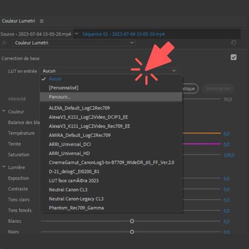
Task: Select AlexaV3_K1S1_LogC2Video_Rec709_EE LUT
Action: (111, 126)
